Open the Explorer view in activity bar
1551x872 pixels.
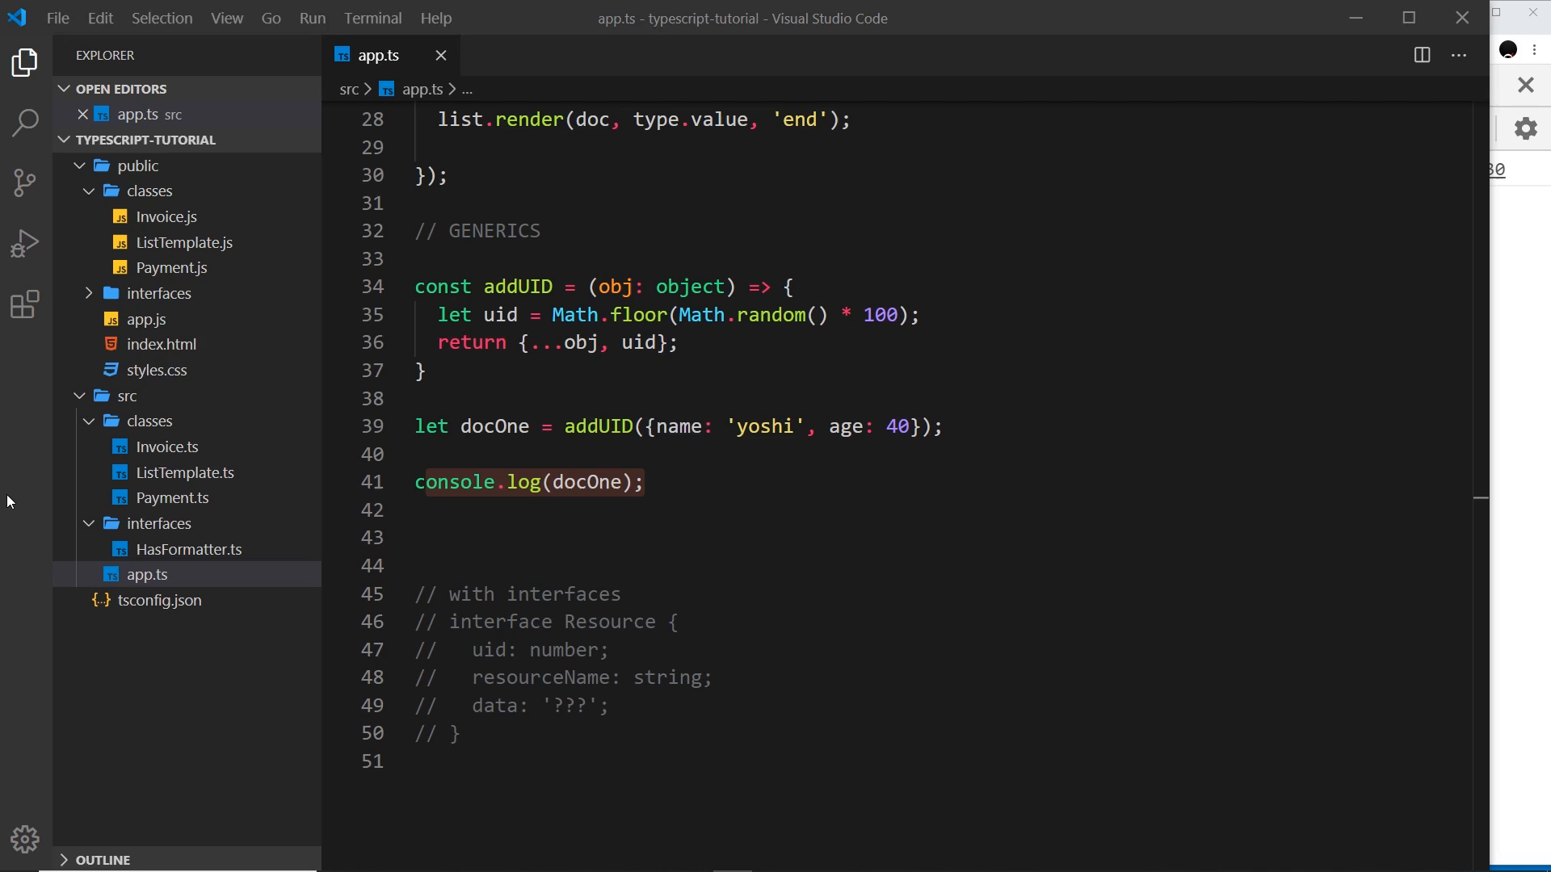point(25,63)
